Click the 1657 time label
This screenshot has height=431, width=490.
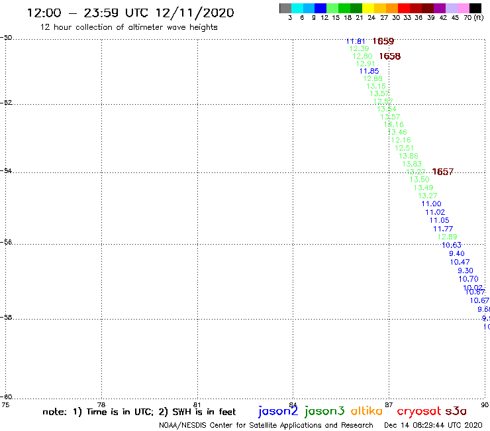(x=442, y=172)
